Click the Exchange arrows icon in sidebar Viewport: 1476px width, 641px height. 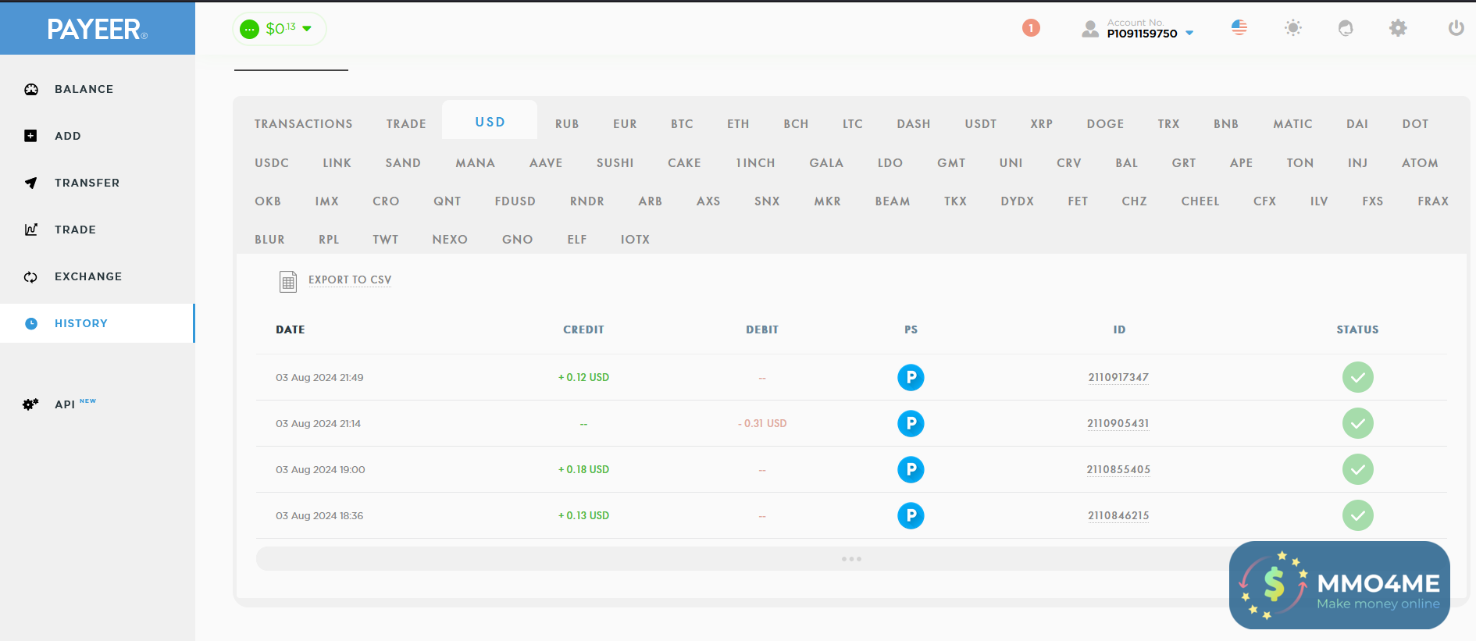(31, 276)
